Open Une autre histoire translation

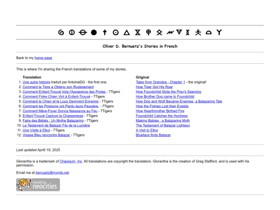pyautogui.click(x=36, y=82)
